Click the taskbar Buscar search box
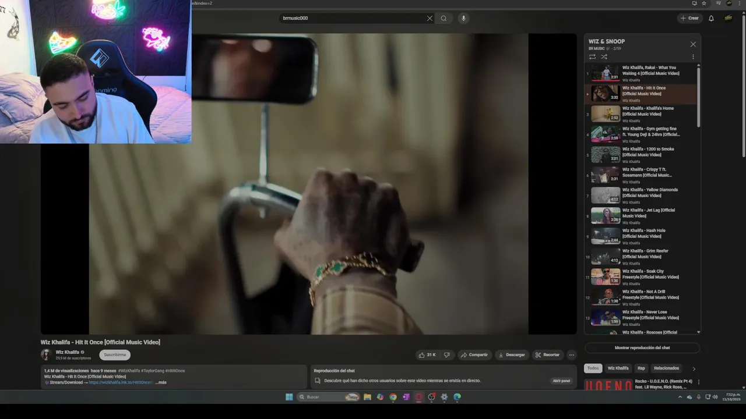Image resolution: width=746 pixels, height=419 pixels. (x=328, y=397)
